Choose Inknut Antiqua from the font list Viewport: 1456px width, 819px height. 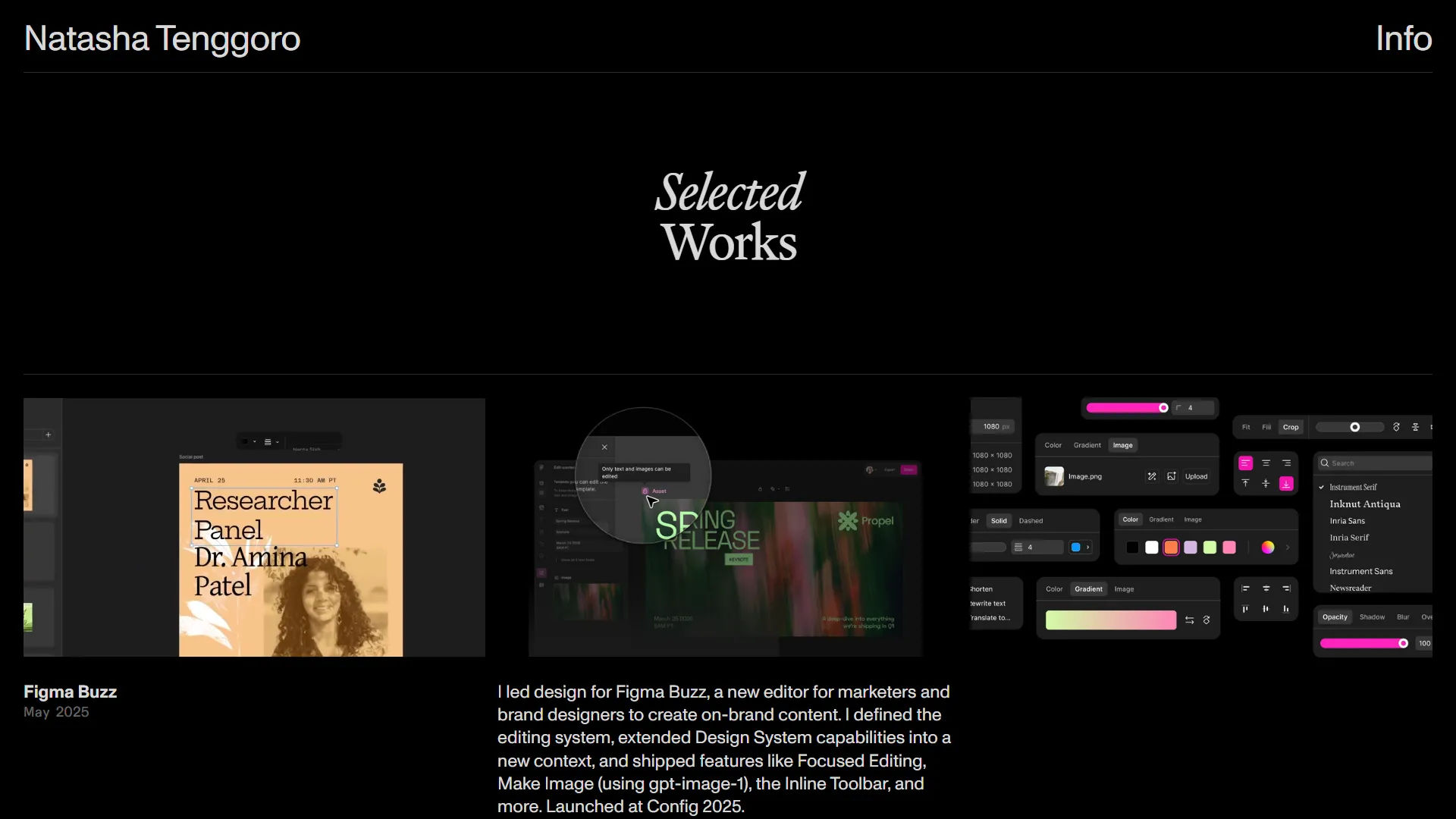[1364, 504]
